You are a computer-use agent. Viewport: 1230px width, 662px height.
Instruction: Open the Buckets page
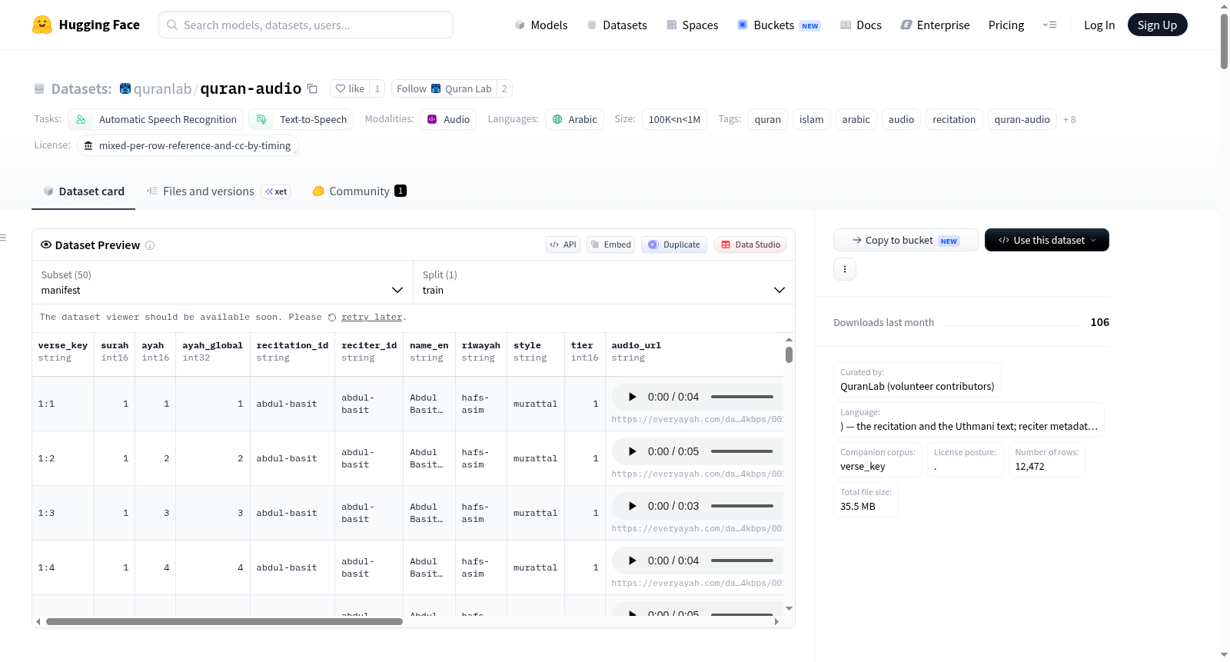point(779,25)
